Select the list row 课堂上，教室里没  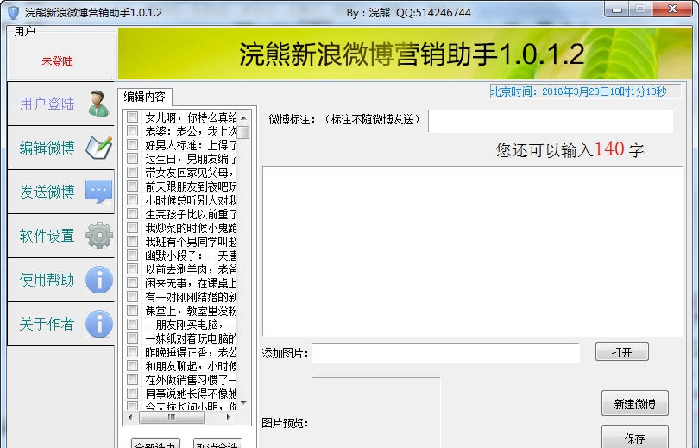pyautogui.click(x=191, y=310)
